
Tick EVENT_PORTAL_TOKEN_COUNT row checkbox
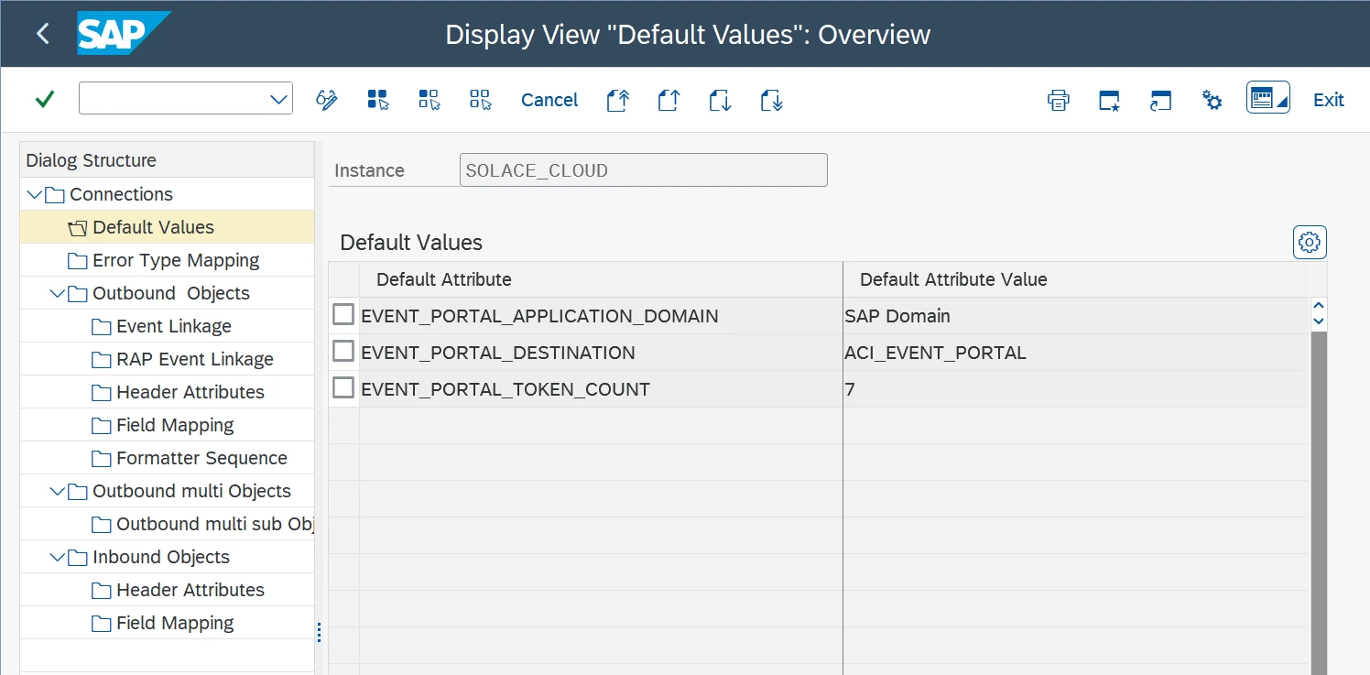(x=343, y=388)
